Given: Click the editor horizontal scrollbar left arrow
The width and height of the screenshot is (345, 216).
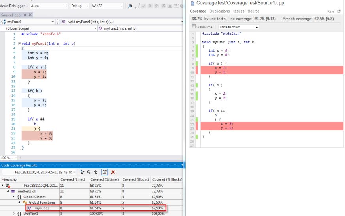Looking at the screenshot, I should 20,158.
